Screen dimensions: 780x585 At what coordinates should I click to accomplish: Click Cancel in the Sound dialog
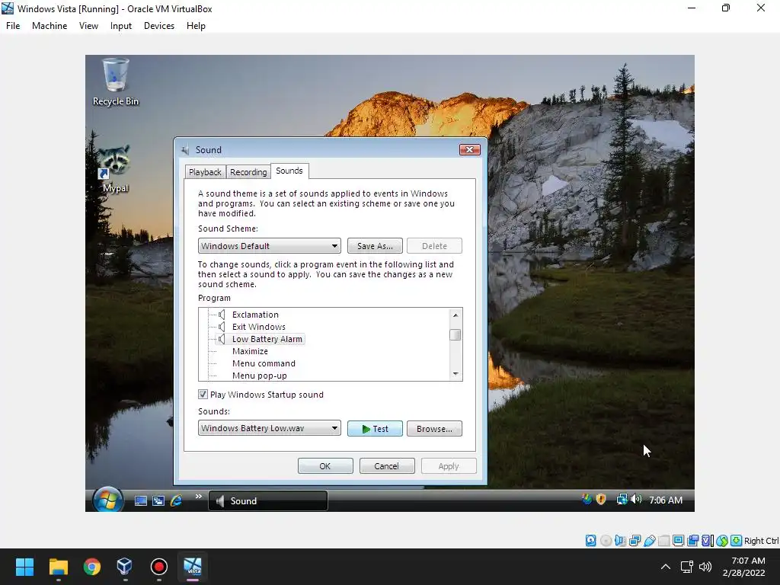click(387, 466)
